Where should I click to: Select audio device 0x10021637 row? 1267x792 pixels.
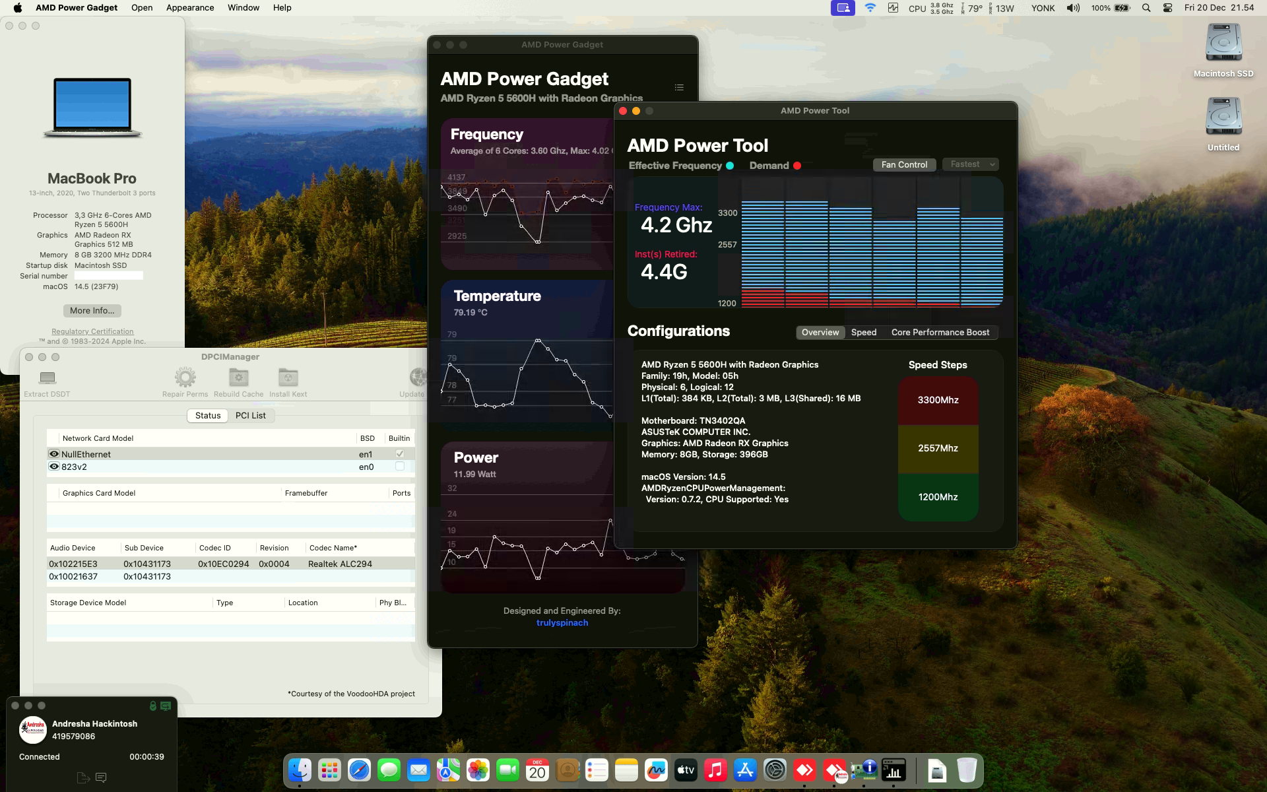(230, 576)
